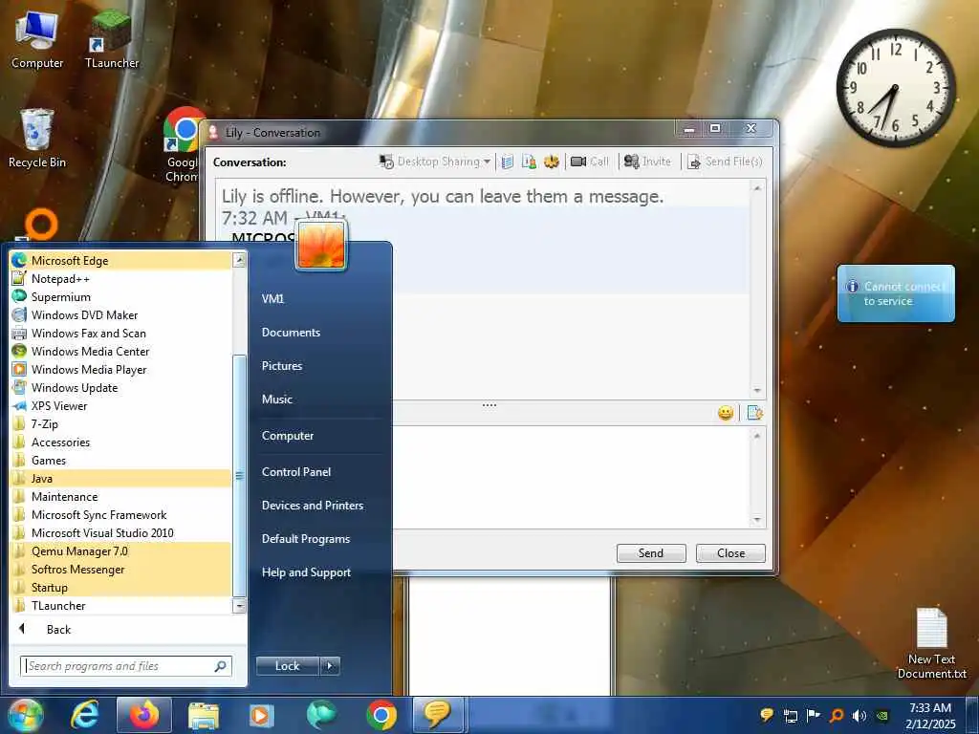Expand the 7-Zip folder

pyautogui.click(x=121, y=423)
